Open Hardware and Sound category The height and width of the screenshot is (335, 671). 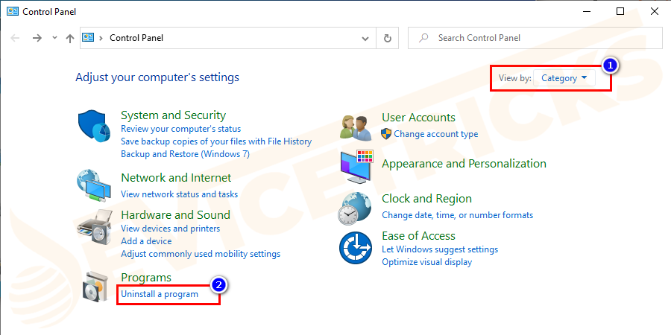pyautogui.click(x=175, y=214)
